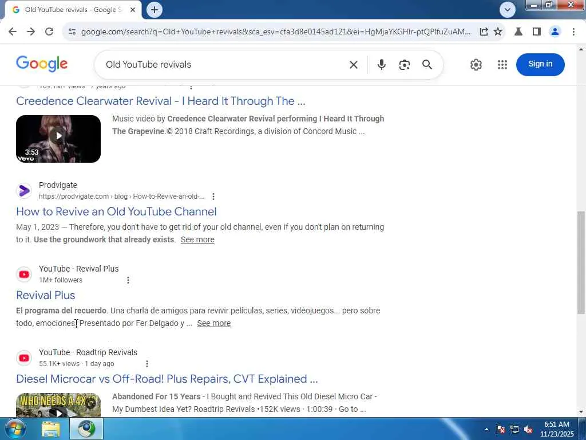This screenshot has width=586, height=440.
Task: Open volume tray icon
Action: point(528,429)
